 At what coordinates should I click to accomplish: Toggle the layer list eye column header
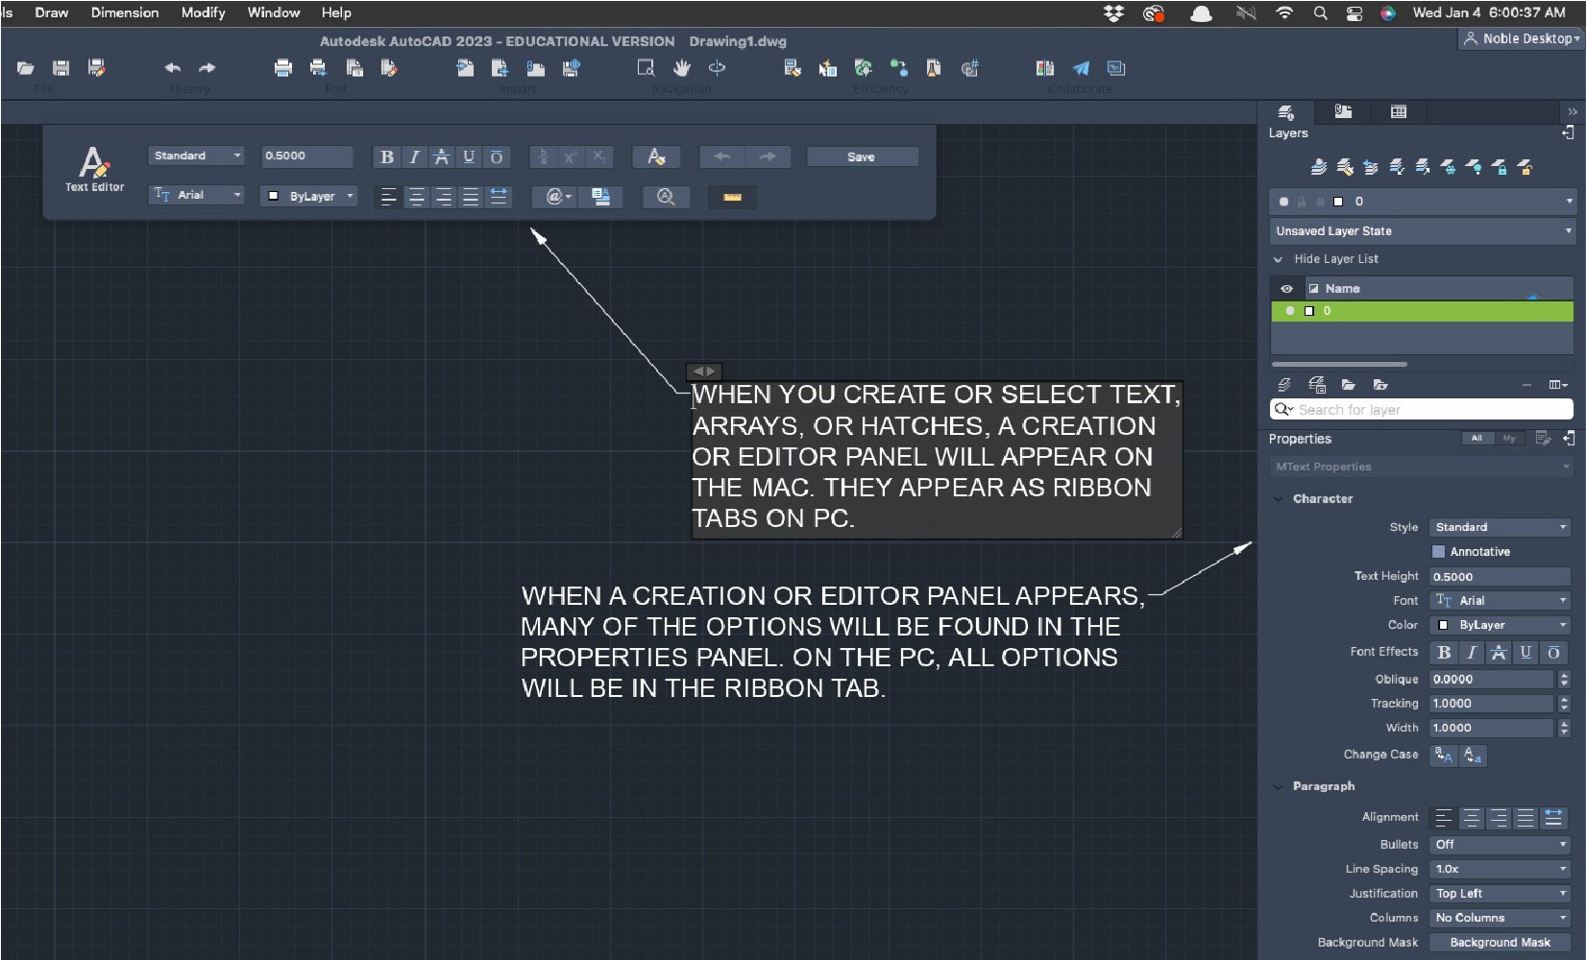tap(1286, 288)
